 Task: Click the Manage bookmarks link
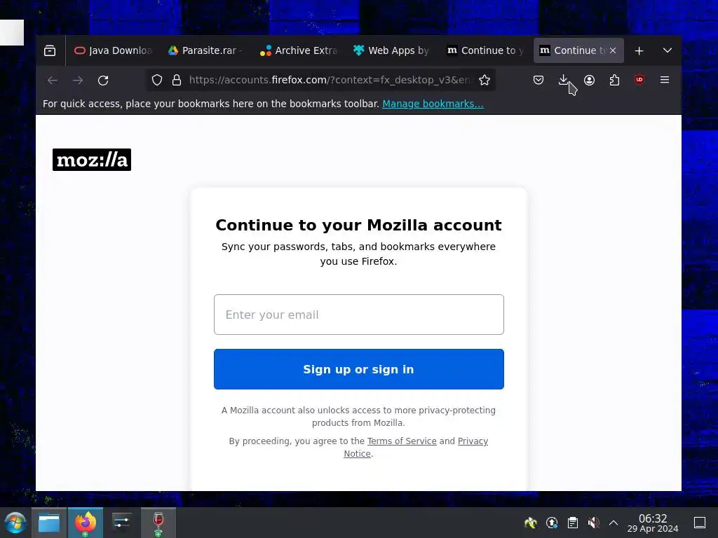433,104
